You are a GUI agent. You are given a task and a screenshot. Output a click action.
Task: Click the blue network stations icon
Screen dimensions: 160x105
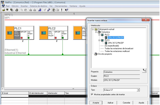(x=40, y=10)
